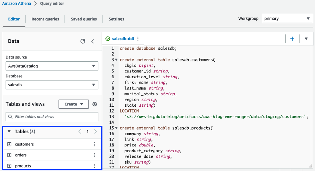Click line 1 create database salesdb
The width and height of the screenshot is (316, 171).
(x=148, y=48)
